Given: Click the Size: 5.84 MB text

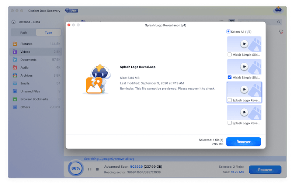Looking at the screenshot, I should pyautogui.click(x=130, y=78).
